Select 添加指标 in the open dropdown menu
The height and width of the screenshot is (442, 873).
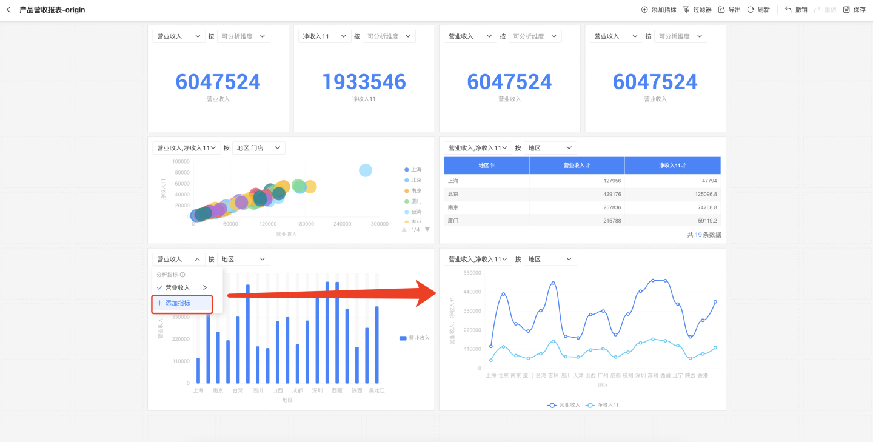pyautogui.click(x=182, y=303)
